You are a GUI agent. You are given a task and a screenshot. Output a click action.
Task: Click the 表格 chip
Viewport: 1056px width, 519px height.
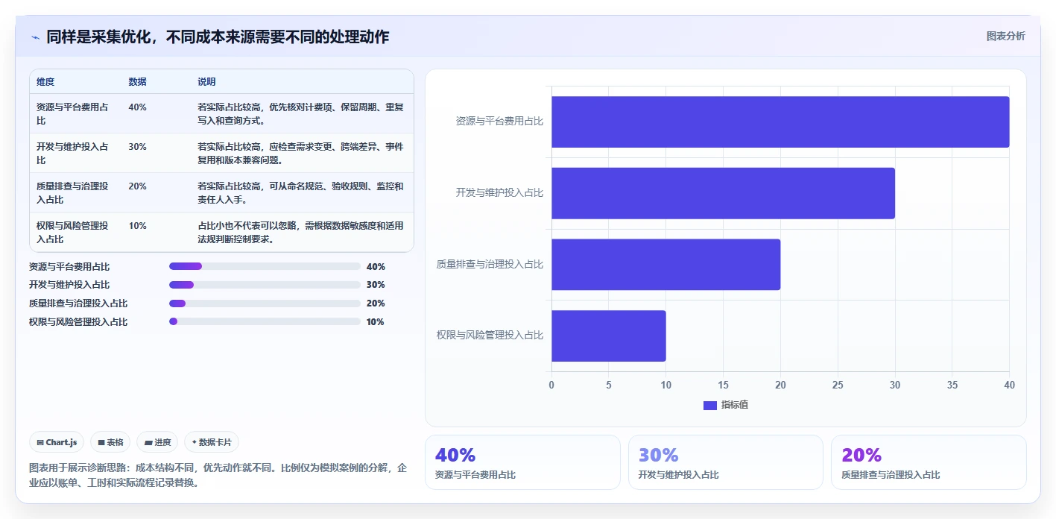[x=110, y=442]
